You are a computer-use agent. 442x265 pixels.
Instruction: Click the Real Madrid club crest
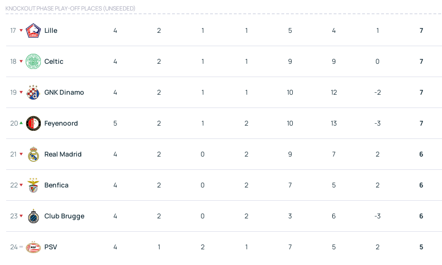pos(33,154)
